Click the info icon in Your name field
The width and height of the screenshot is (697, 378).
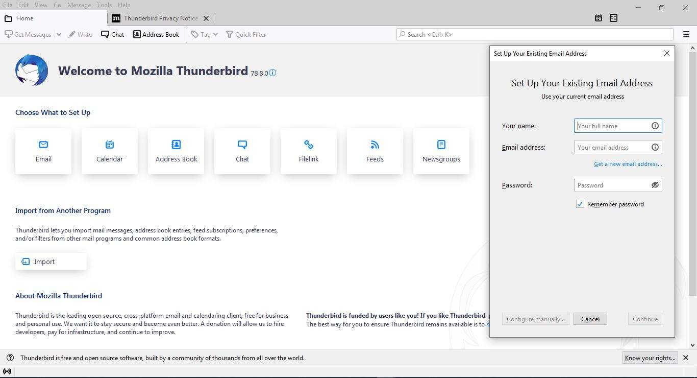(655, 126)
